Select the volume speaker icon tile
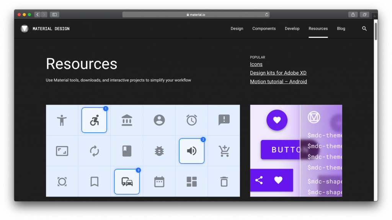Screen dimensions: 392x220 point(192,151)
